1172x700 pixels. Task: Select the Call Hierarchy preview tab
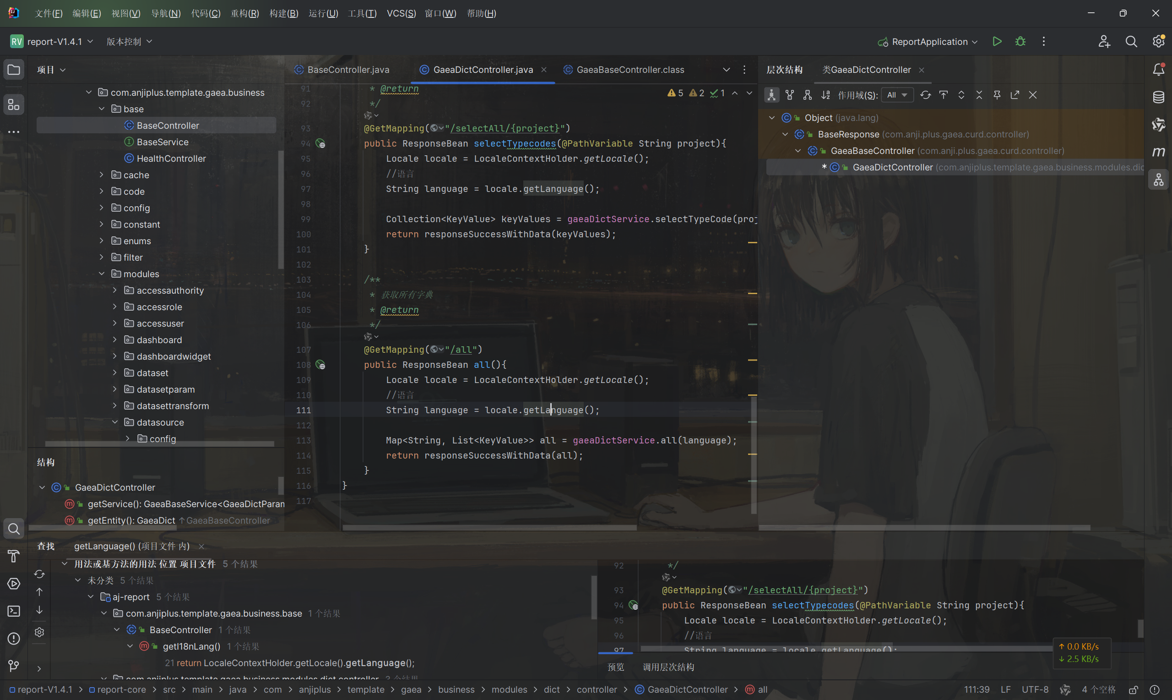coord(668,667)
